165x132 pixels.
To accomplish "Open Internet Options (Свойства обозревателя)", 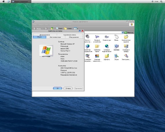I will [x=88, y=48].
